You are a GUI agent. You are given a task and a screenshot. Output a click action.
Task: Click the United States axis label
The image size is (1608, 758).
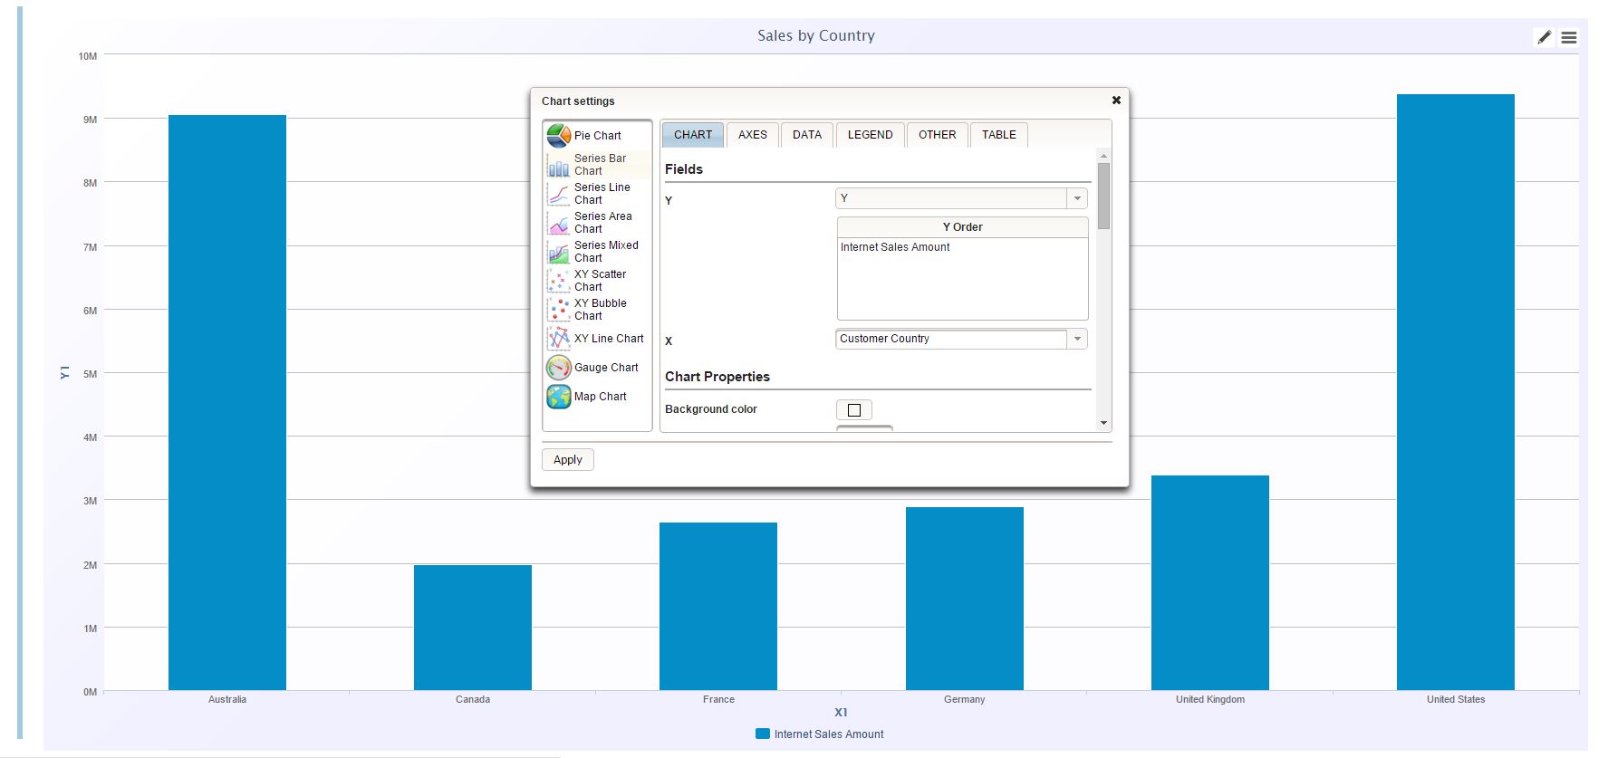[1456, 699]
